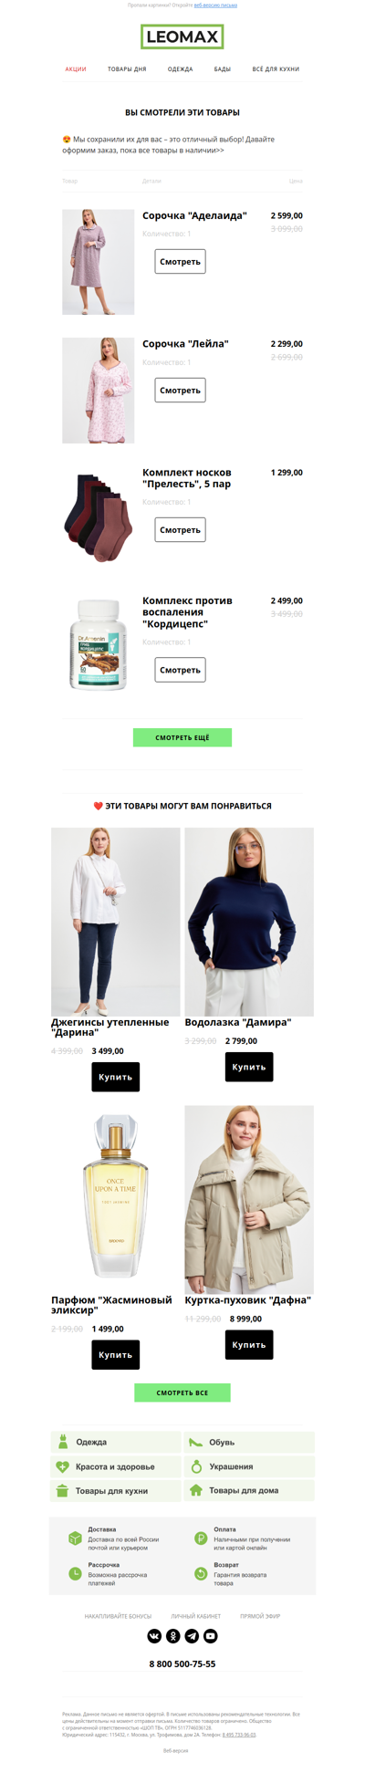Buy Водолазка "Дамира" with Купить button

pyautogui.click(x=249, y=1067)
